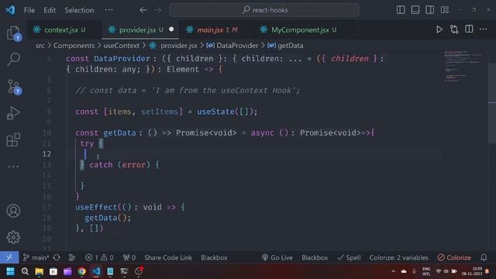Screen dimensions: 496x279
Task: Open Windows Start menu
Action: [10, 271]
